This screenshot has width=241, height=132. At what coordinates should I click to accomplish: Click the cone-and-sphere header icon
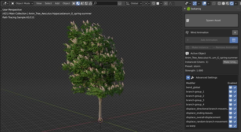82,3
